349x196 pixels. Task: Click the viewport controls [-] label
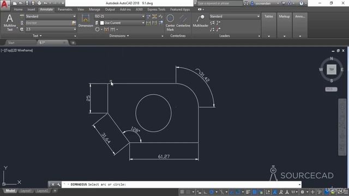(x=3, y=51)
